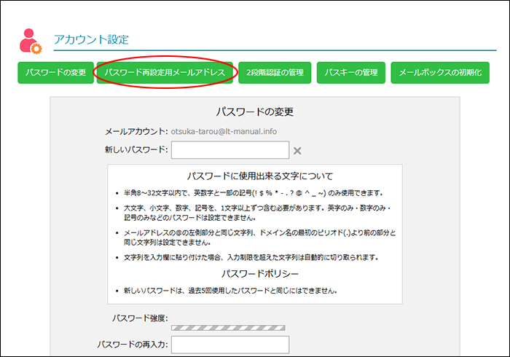Click the account settings user-gear icon
This screenshot has height=357, width=510.
tap(31, 42)
